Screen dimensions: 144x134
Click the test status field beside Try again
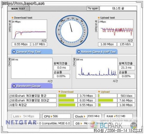(118, 8)
